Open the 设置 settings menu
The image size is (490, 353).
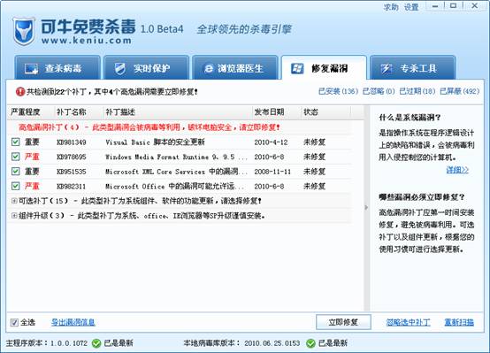tap(411, 7)
